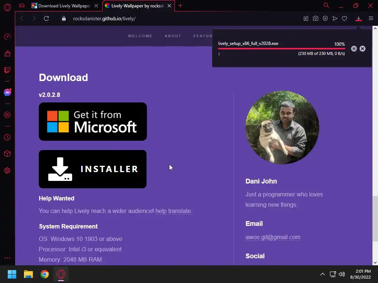Screen dimensions: 378x283
Task: Add page to bookmarks heart icon
Action: pos(344,18)
